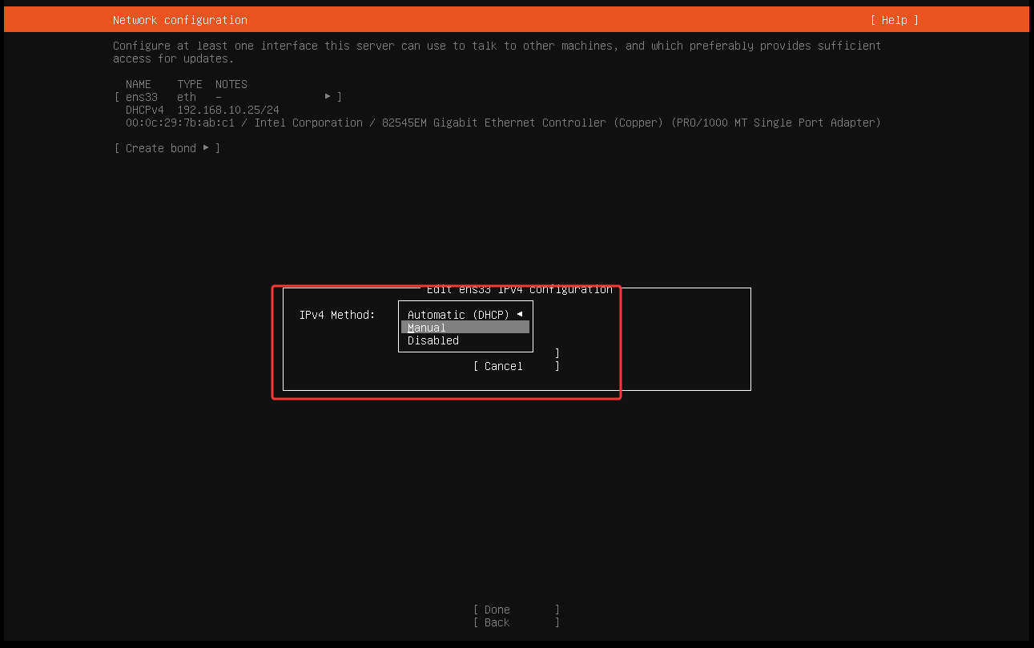Go Back to the previous installer screen
The width and height of the screenshot is (1034, 648).
point(497,622)
